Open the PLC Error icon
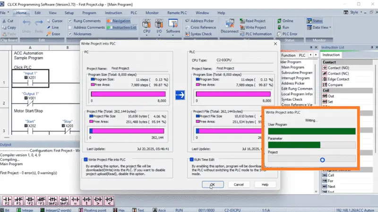 (x=279, y=34)
